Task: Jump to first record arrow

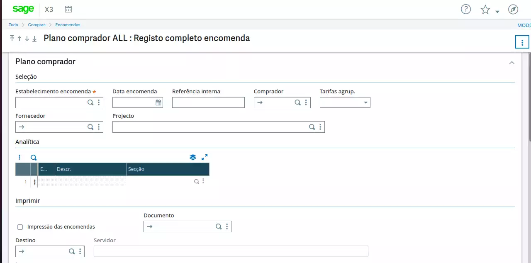Action: (12, 39)
